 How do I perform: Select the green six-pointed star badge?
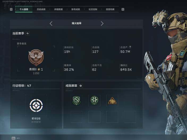pyautogui.click(x=94, y=100)
